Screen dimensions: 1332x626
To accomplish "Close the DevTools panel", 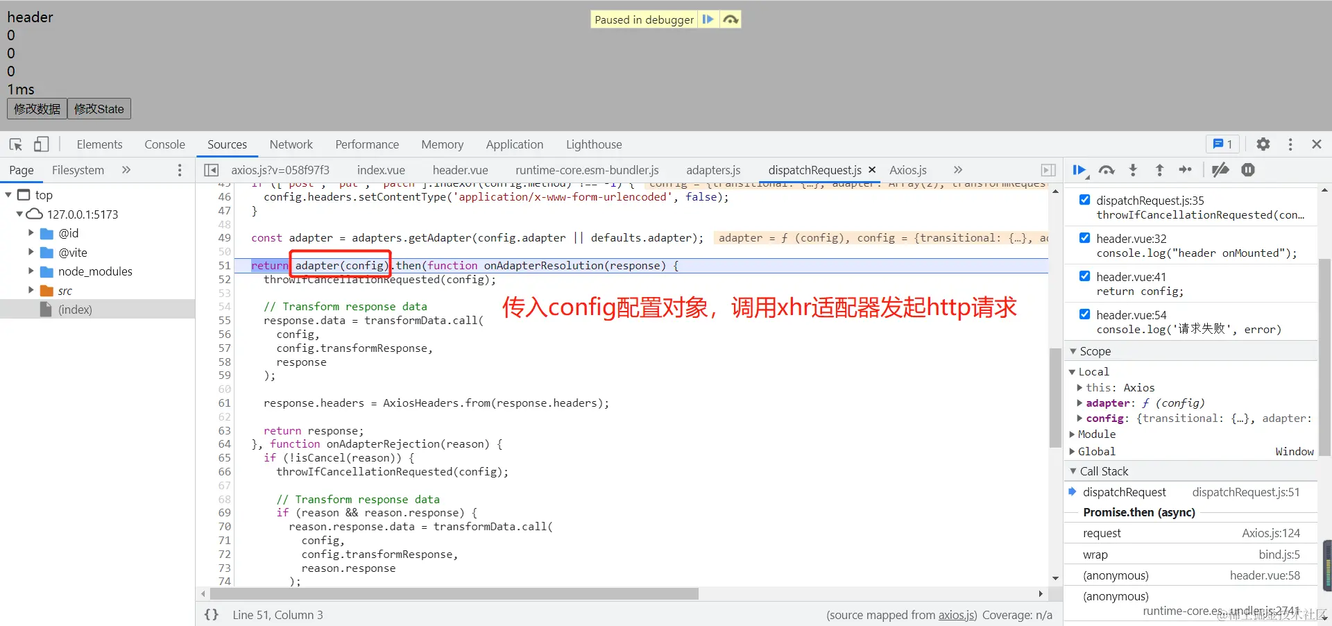I will coord(1317,144).
